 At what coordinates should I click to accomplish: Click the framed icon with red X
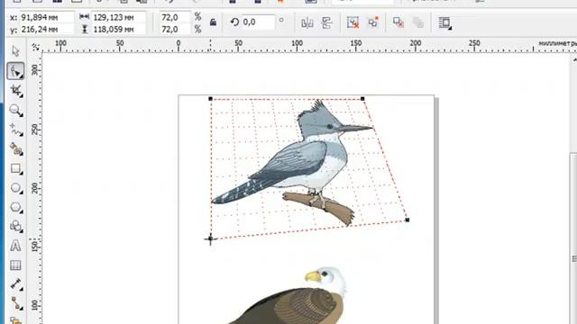[x=353, y=22]
